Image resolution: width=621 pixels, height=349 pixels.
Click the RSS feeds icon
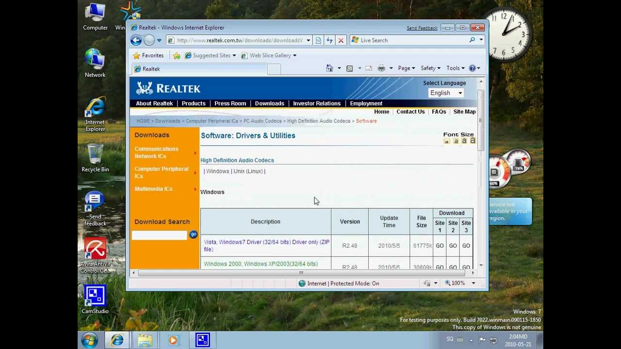click(349, 68)
